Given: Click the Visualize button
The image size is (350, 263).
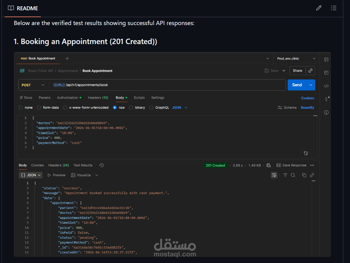Looking at the screenshot, I should (81, 175).
